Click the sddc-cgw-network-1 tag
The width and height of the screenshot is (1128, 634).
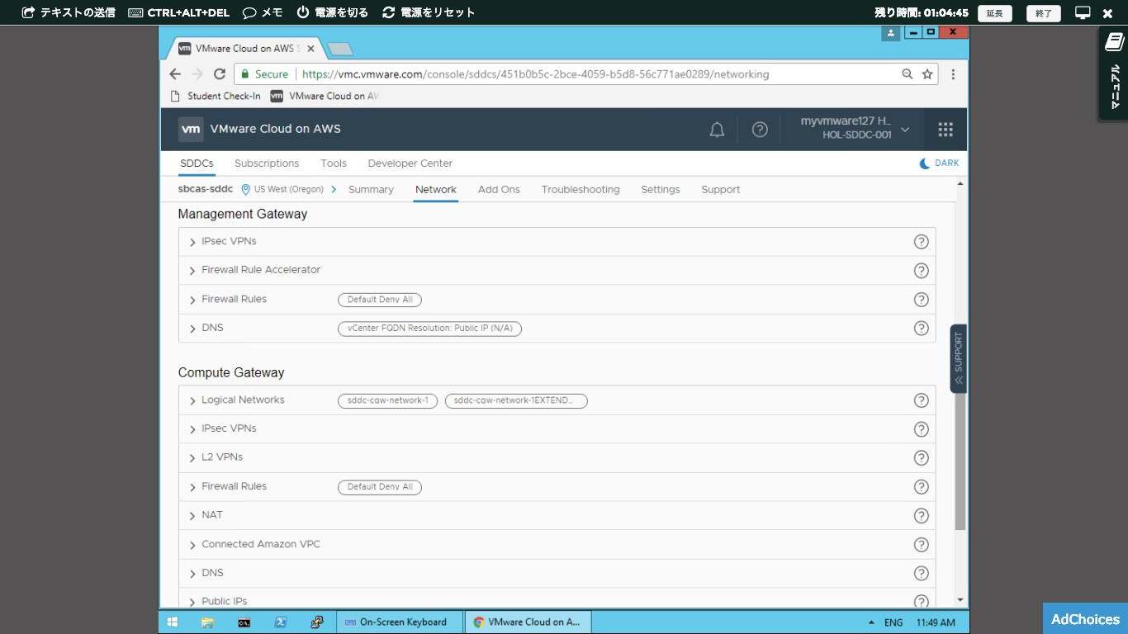pyautogui.click(x=387, y=400)
